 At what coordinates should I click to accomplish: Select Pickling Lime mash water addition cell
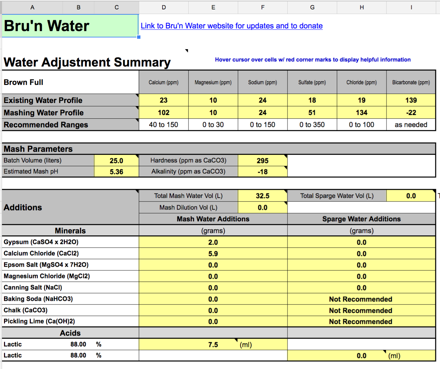[x=213, y=322]
